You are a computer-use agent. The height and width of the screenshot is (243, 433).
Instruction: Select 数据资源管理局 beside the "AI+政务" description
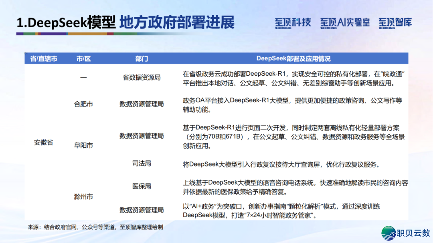click(x=142, y=210)
